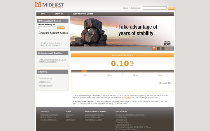The width and height of the screenshot is (210, 131).
Task: Open Security Measures footer link
Action: click(x=48, y=120)
